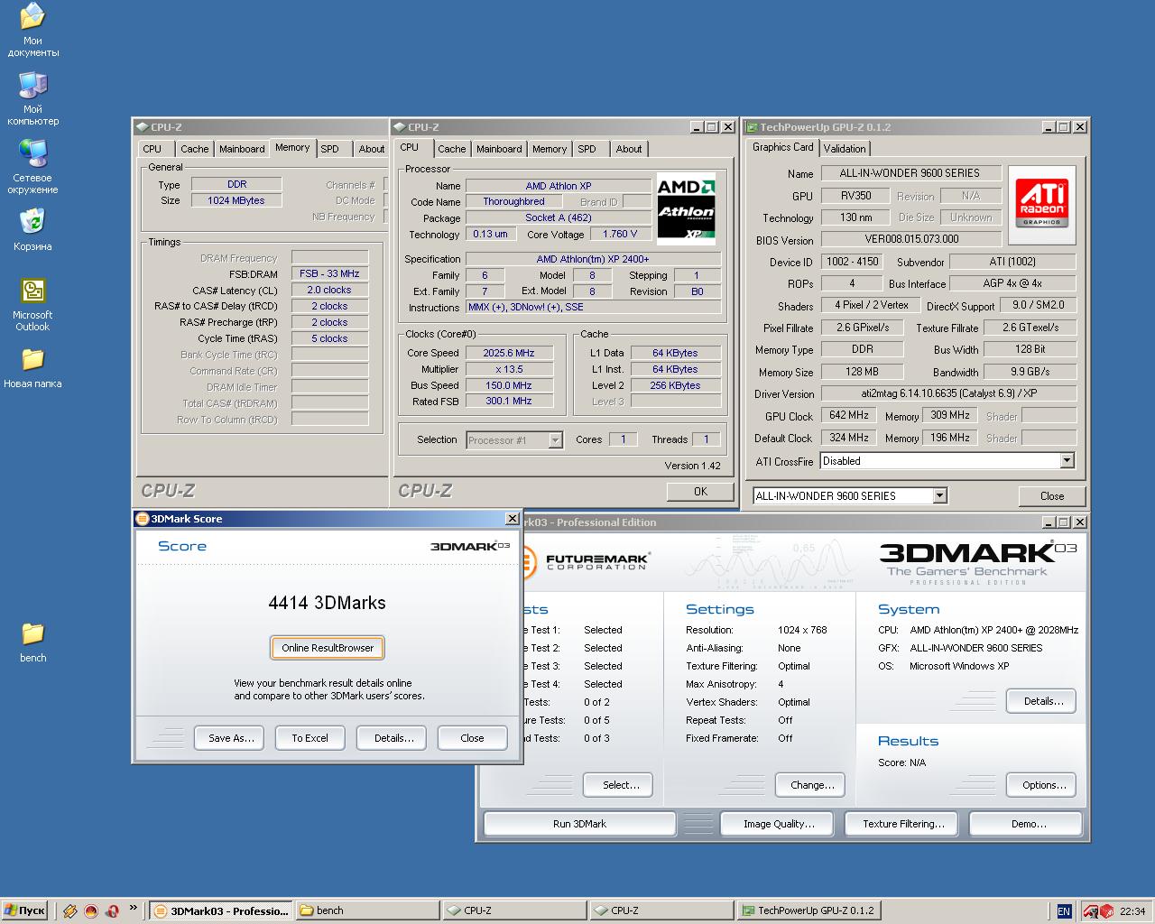Click To Excel in 3DMark Score dialog
1155x924 pixels.
pyautogui.click(x=310, y=738)
